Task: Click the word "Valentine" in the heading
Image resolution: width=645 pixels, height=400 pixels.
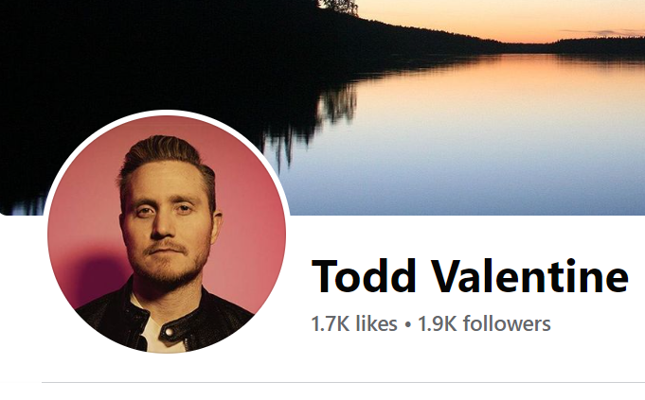Action: point(529,276)
